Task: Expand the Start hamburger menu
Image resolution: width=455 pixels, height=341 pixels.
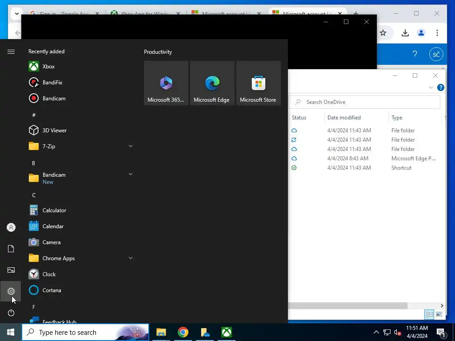Action: coord(11,52)
